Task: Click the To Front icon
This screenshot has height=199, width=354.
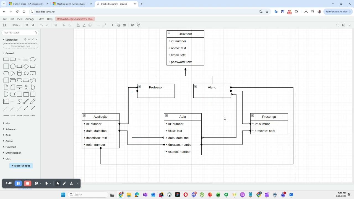Action: click(x=64, y=25)
